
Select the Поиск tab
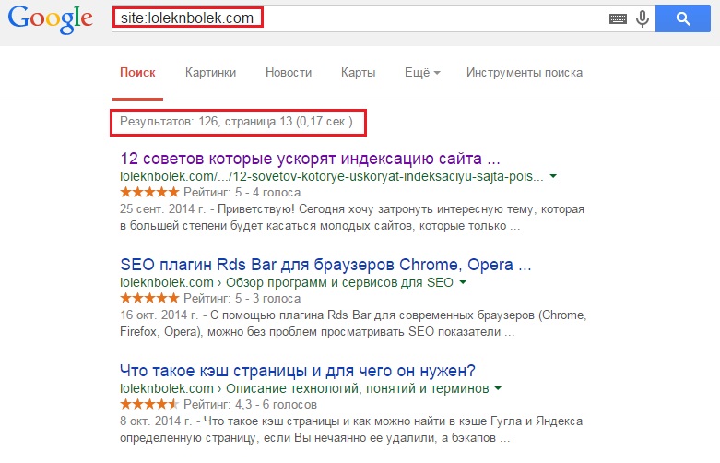(137, 73)
